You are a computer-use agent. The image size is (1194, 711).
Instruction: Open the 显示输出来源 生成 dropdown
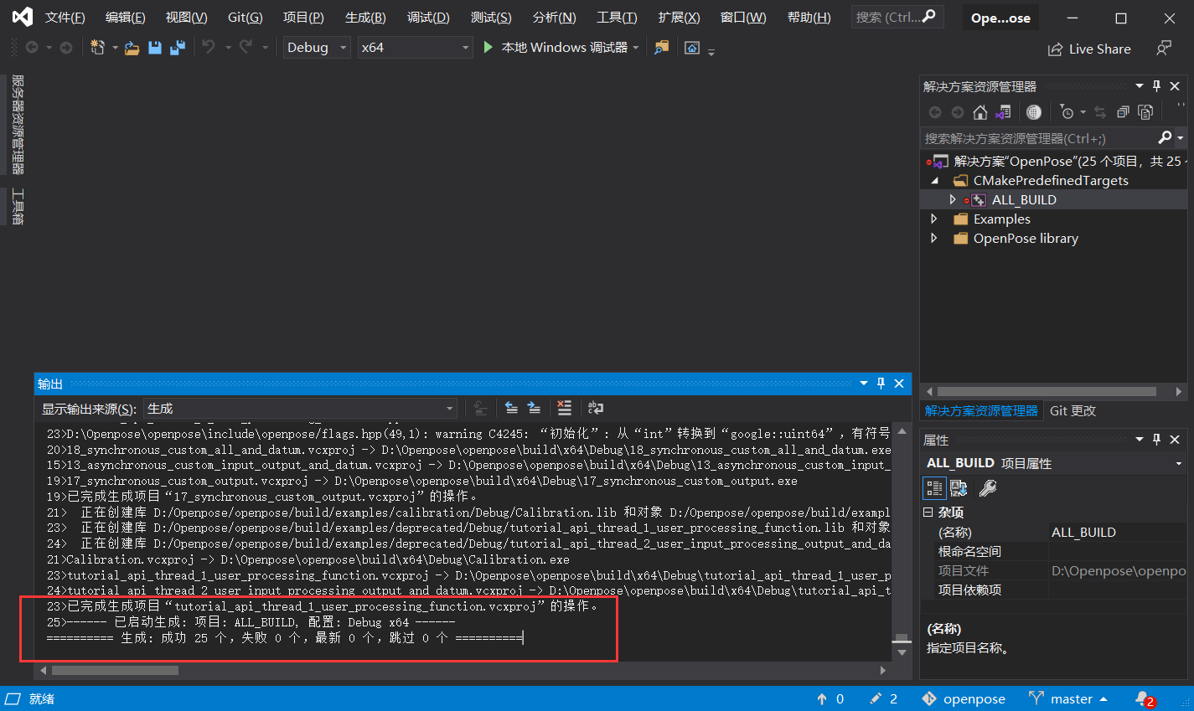pos(300,409)
